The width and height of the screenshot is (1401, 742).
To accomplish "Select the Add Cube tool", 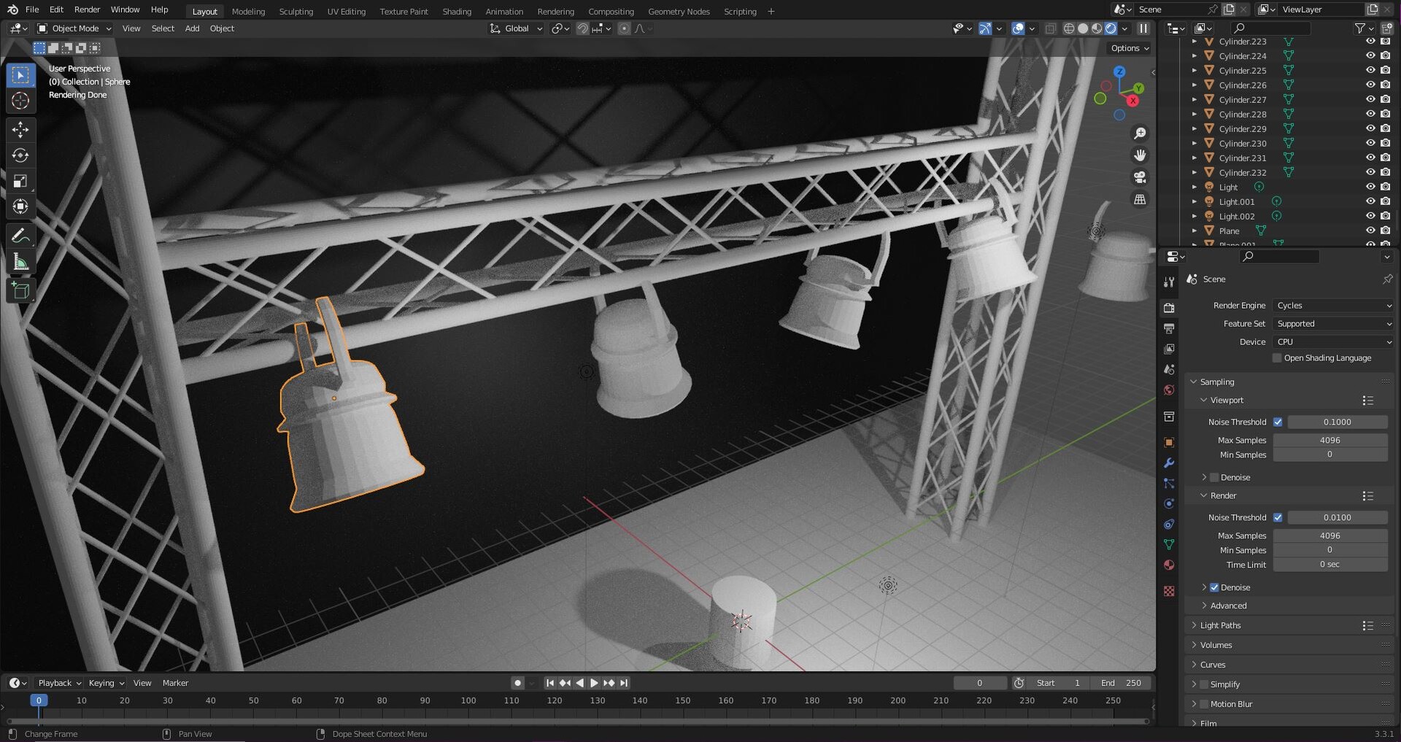I will pyautogui.click(x=20, y=290).
